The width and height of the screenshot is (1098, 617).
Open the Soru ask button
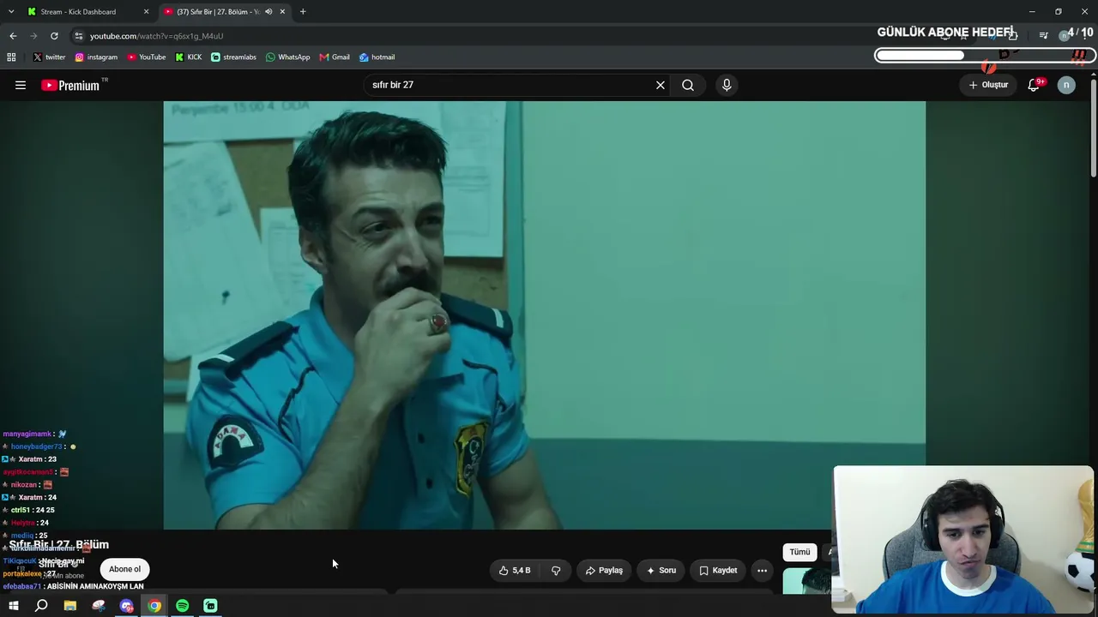click(x=661, y=570)
